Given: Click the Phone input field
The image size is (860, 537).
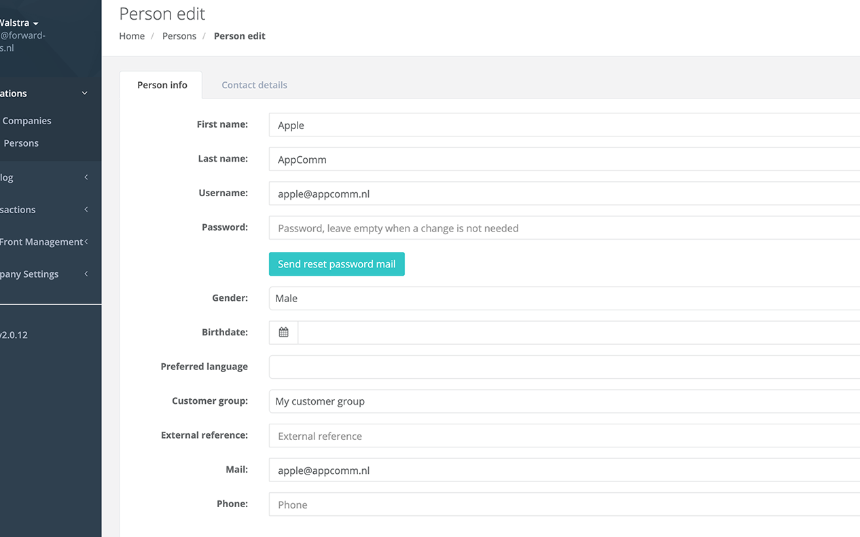Looking at the screenshot, I should click(x=564, y=504).
